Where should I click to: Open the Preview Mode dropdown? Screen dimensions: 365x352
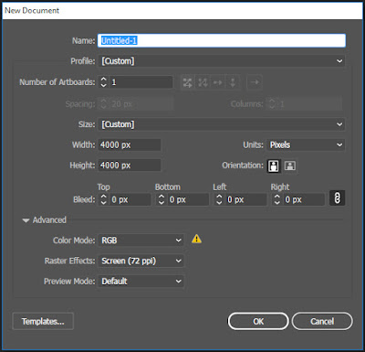pos(141,282)
